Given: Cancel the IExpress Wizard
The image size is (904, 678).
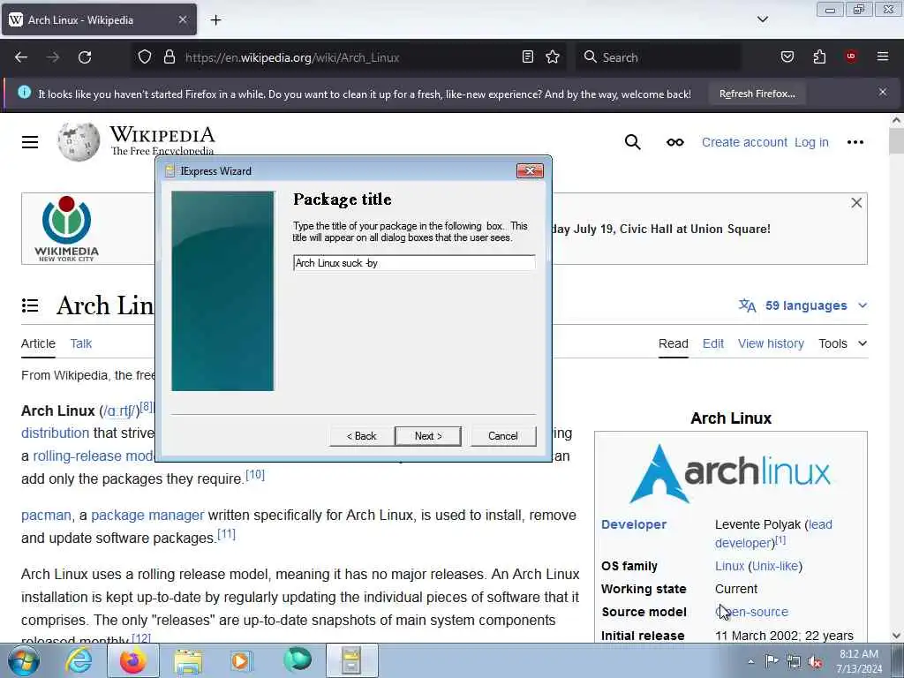Looking at the screenshot, I should pos(502,436).
